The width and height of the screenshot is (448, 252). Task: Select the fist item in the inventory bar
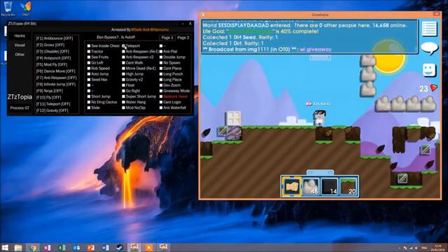pos(291,186)
